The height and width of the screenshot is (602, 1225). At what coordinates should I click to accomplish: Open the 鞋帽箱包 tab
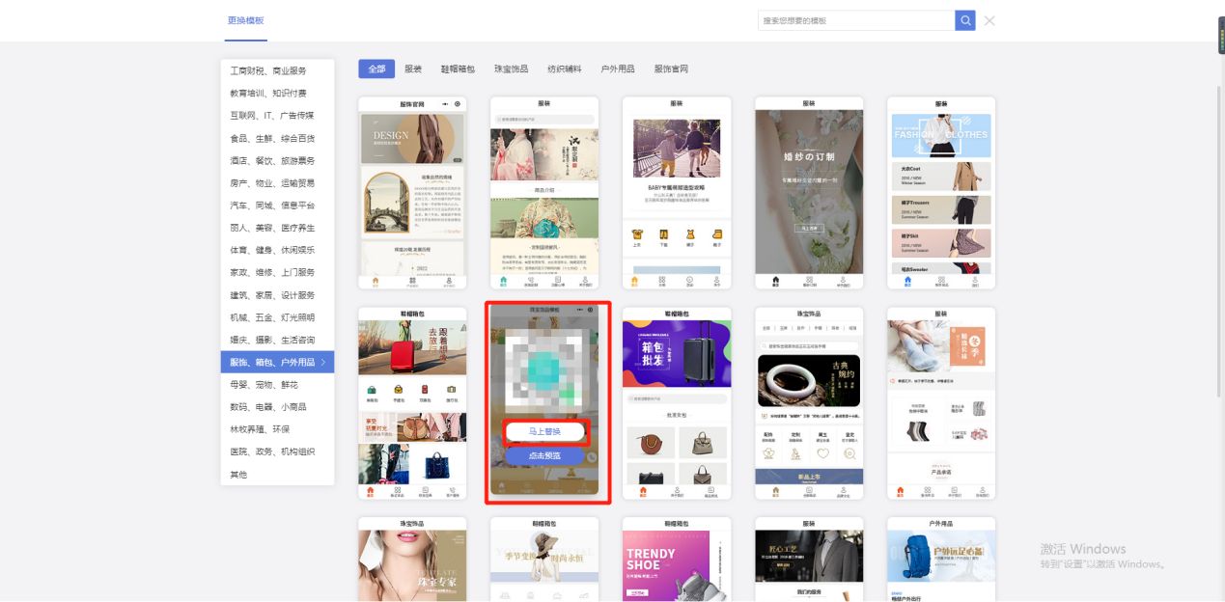coord(459,69)
